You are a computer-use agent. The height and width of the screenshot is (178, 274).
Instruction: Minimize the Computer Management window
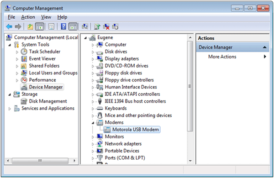(237, 8)
